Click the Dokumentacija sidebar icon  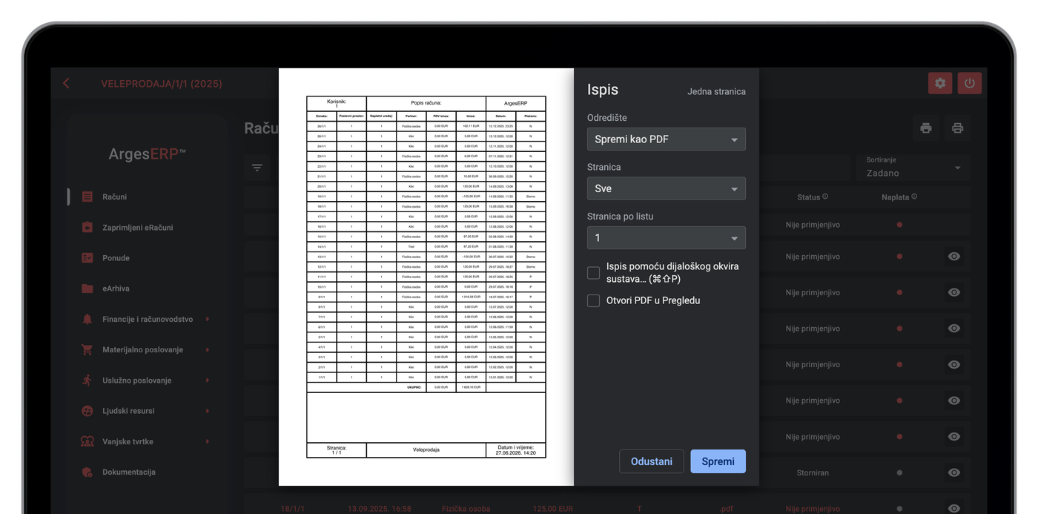(x=87, y=472)
